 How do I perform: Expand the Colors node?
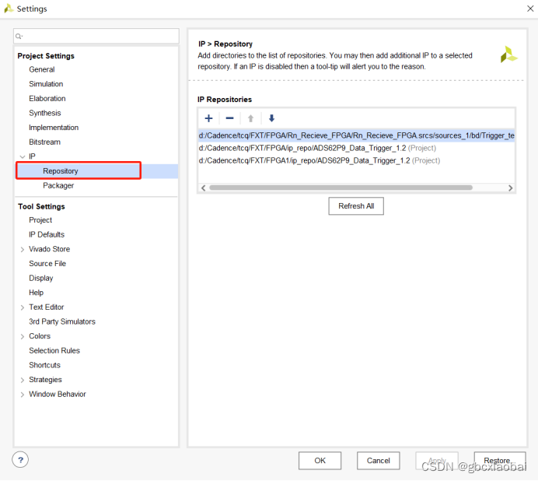[x=23, y=336]
